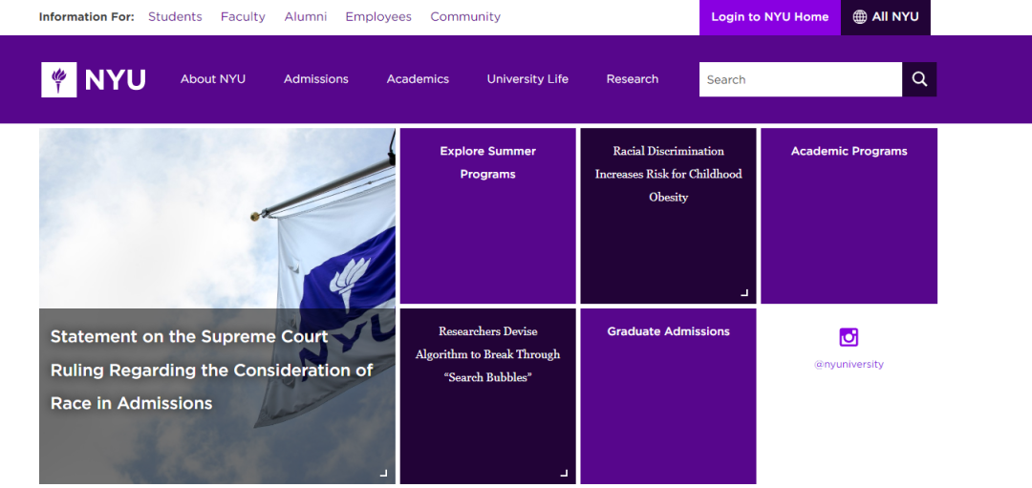1032x488 pixels.
Task: Open the Graduate Admissions tile
Action: (668, 396)
